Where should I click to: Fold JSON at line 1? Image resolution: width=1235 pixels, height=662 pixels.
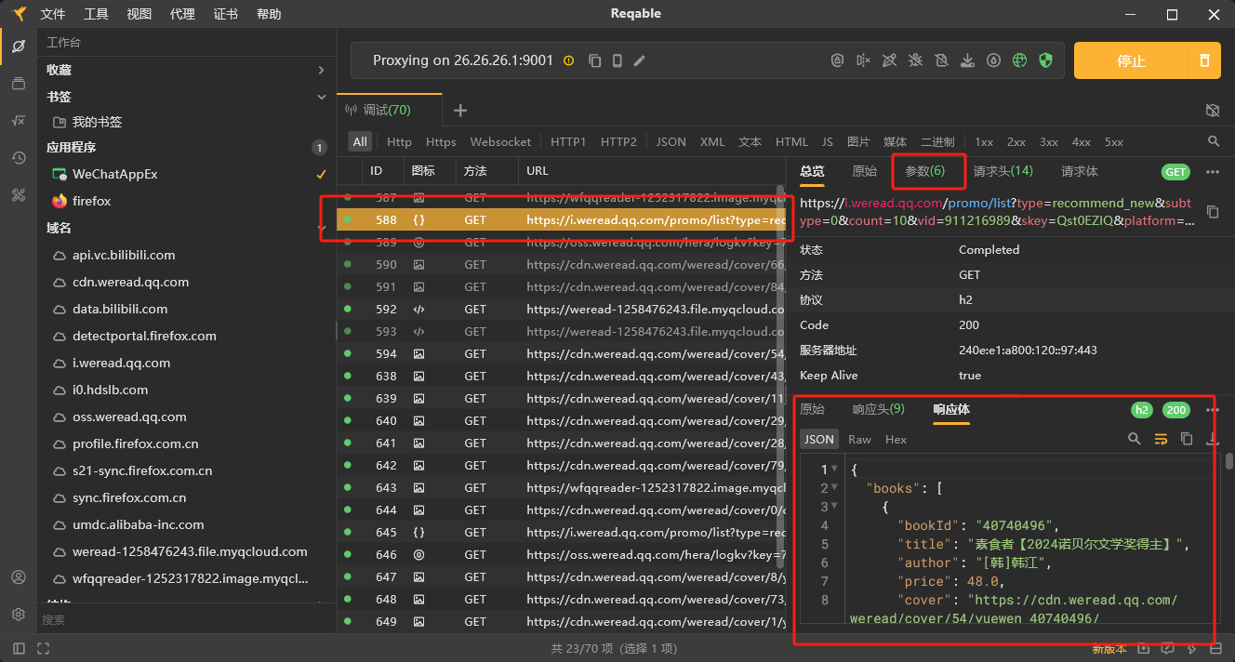click(x=834, y=470)
